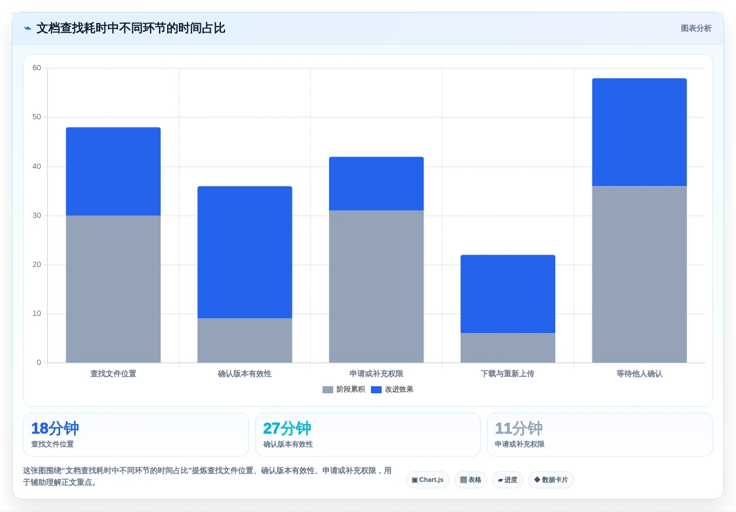Click the lightning icon beside the chart title
This screenshot has height=512, width=736.
(x=28, y=28)
